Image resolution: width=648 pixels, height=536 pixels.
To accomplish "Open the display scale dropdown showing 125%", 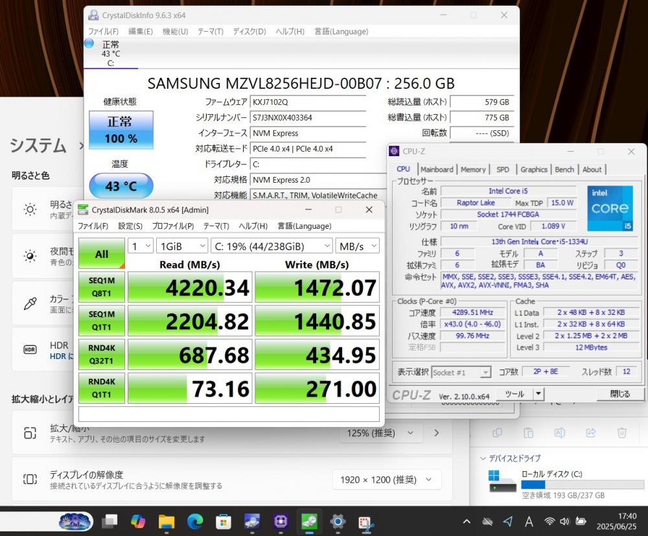I will pyautogui.click(x=380, y=433).
